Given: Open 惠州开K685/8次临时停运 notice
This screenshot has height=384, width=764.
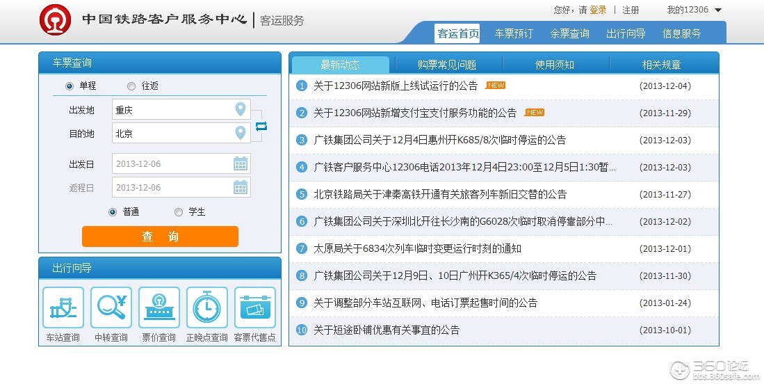Looking at the screenshot, I should coord(439,141).
